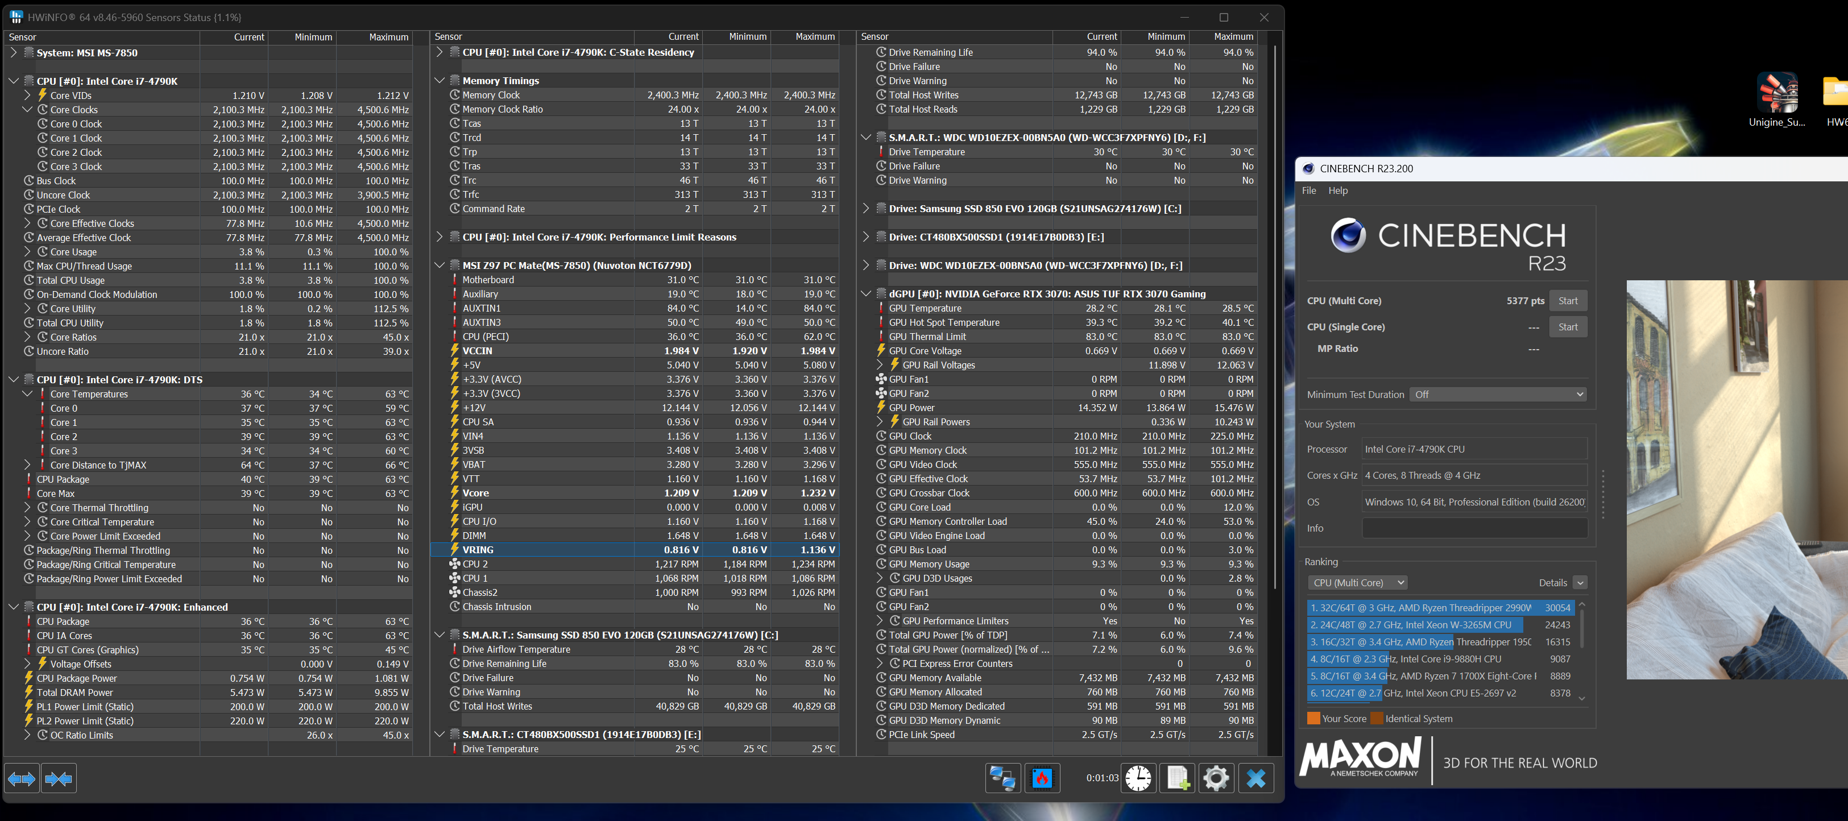Open the Cinebench File menu
The image size is (1848, 821).
click(1310, 190)
